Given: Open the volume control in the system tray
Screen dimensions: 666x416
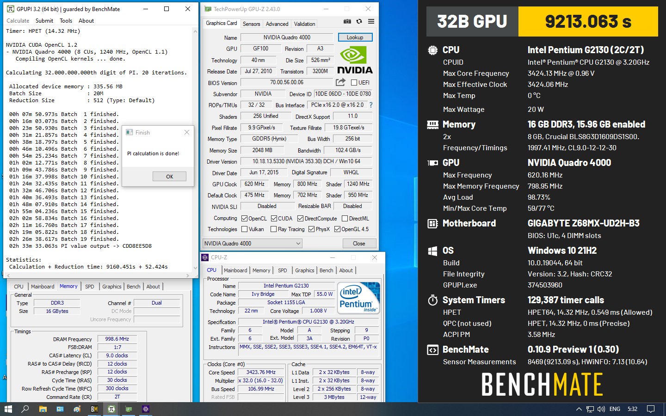Looking at the screenshot, I should [601, 409].
